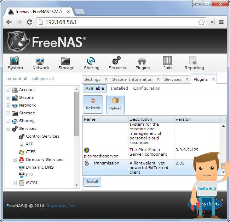Open the iXsystems, Inc. footer link
This screenshot has height=222, width=230.
pos(61,206)
